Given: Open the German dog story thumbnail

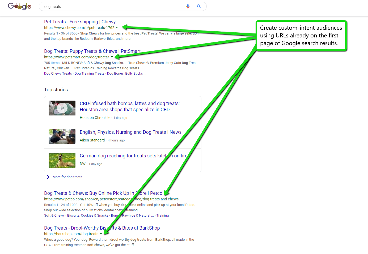Looking at the screenshot, I should click(62, 160).
